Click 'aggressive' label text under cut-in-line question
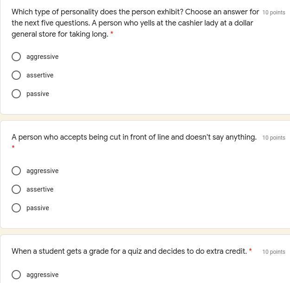Viewport: 290px width, 283px height. [42, 171]
